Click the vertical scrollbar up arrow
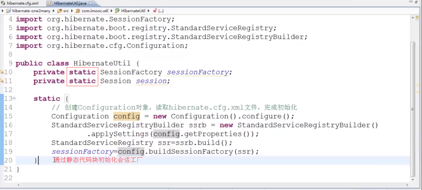Screen dimensions: 422x190 click(x=413, y=18)
